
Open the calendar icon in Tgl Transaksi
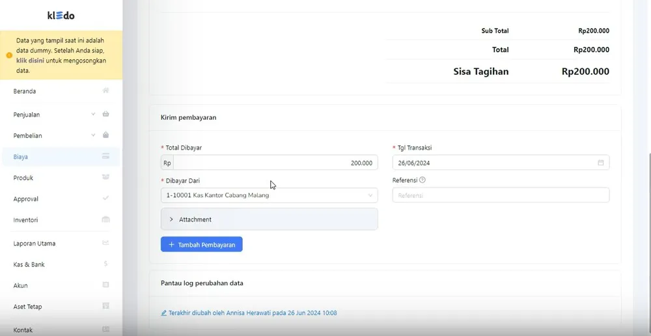click(601, 163)
